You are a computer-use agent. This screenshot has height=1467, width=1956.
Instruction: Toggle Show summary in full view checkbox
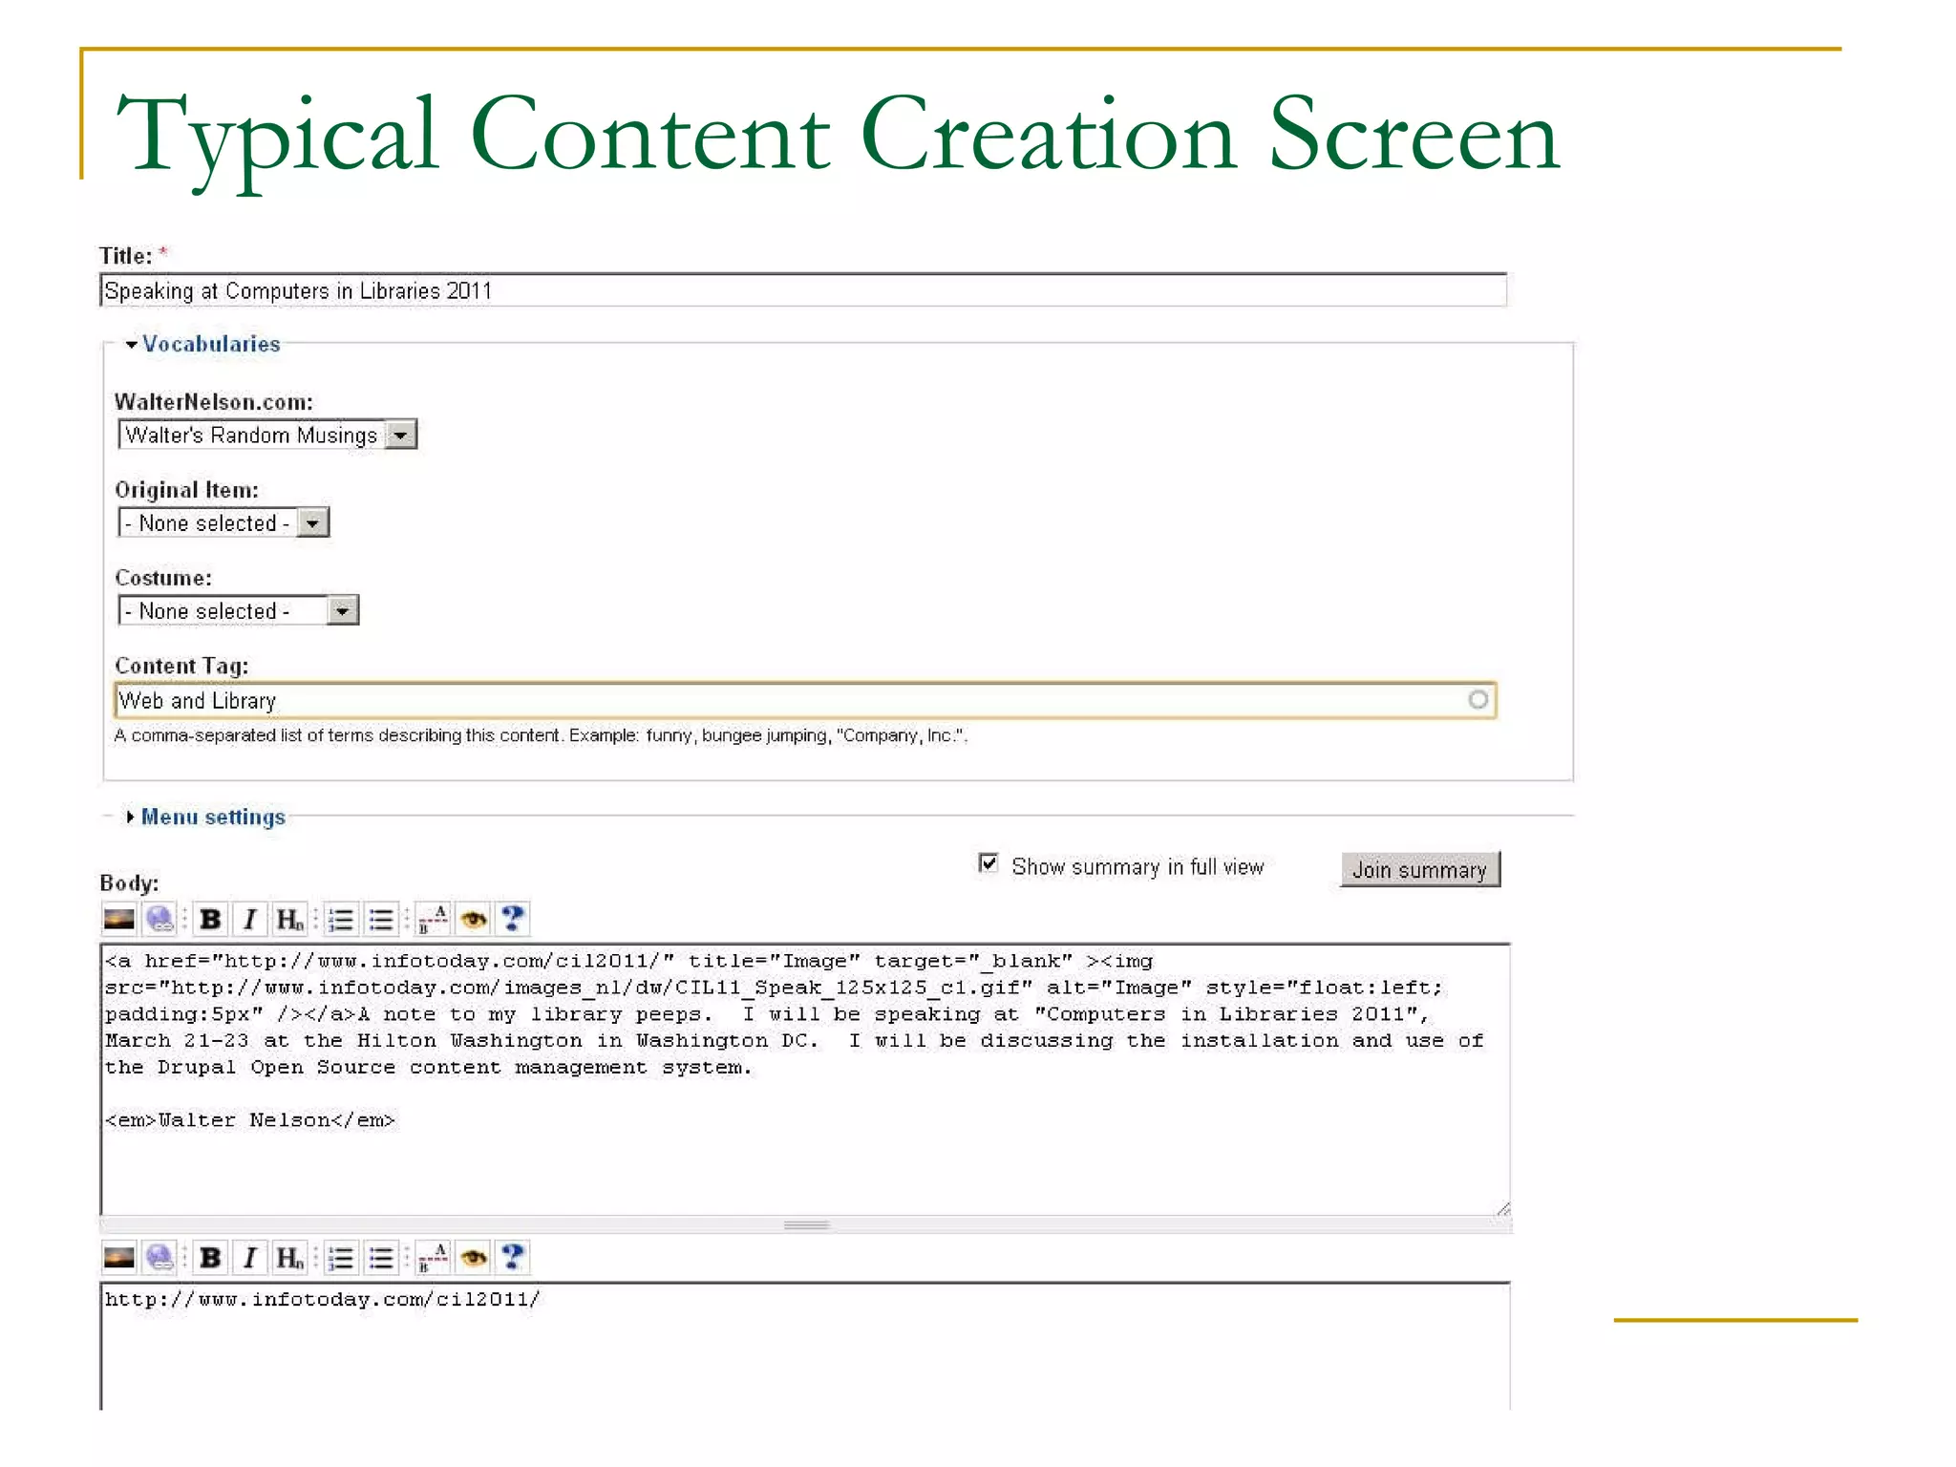coord(989,863)
